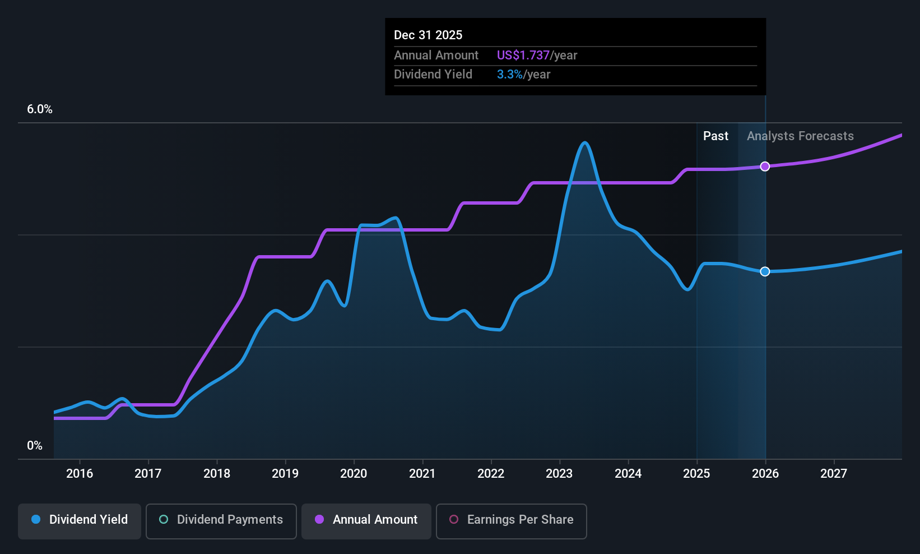920x554 pixels.
Task: Click the US$1.737/year annual amount value
Action: (x=537, y=55)
